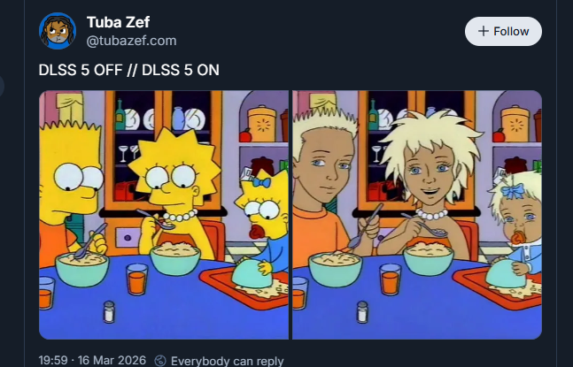Click the baby's pacifier in the right image
The height and width of the screenshot is (367, 573).
pyautogui.click(x=519, y=238)
